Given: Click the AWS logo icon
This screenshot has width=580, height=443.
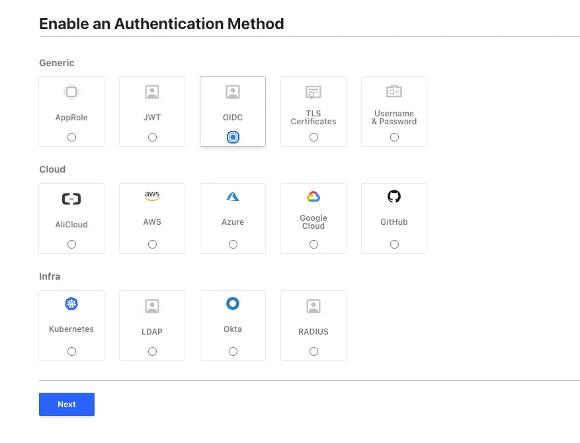Looking at the screenshot, I should pos(152,196).
